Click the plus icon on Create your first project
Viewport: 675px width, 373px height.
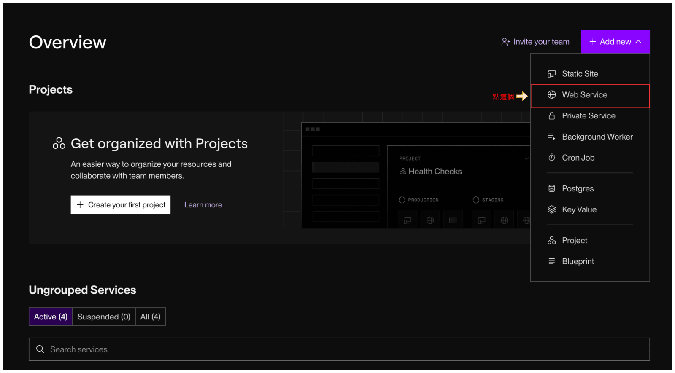tap(80, 204)
